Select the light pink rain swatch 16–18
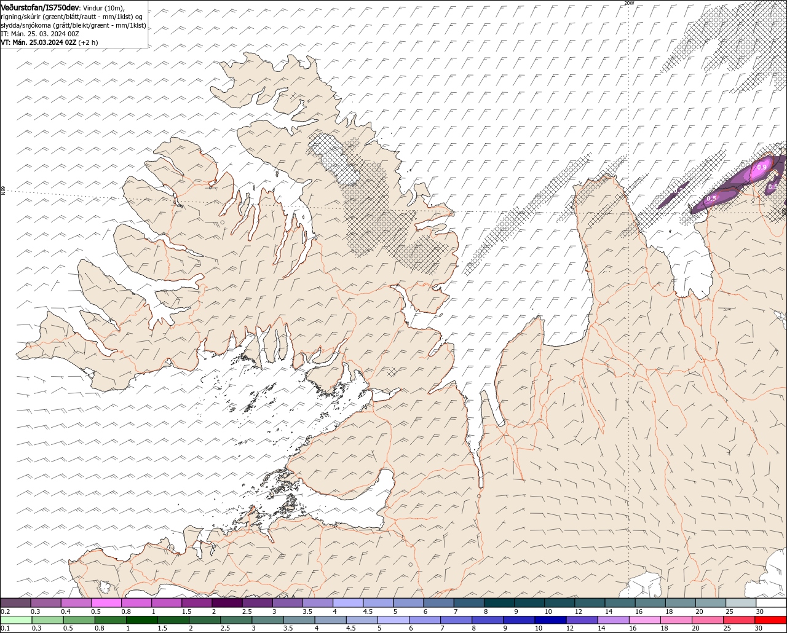The width and height of the screenshot is (787, 633). (644, 620)
